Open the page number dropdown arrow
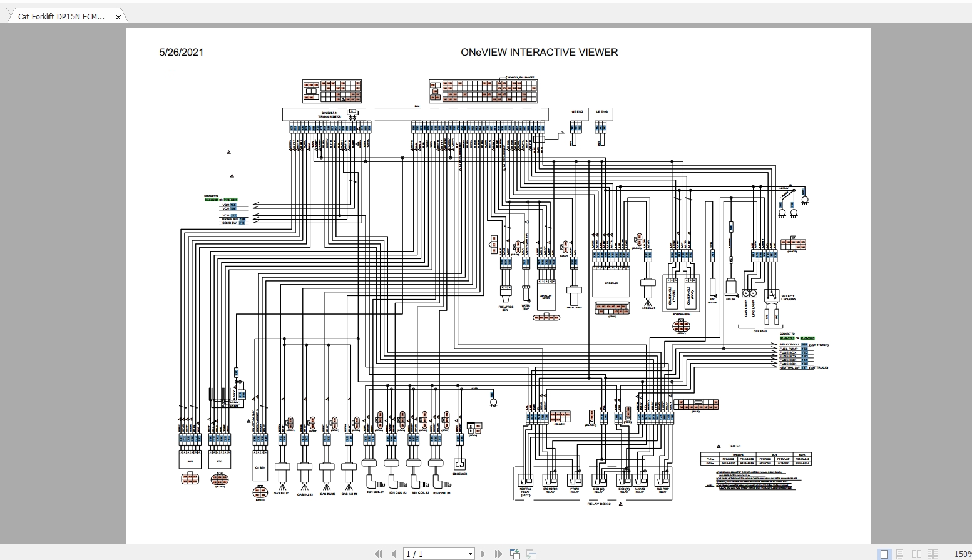This screenshot has width=972, height=560. pyautogui.click(x=470, y=554)
